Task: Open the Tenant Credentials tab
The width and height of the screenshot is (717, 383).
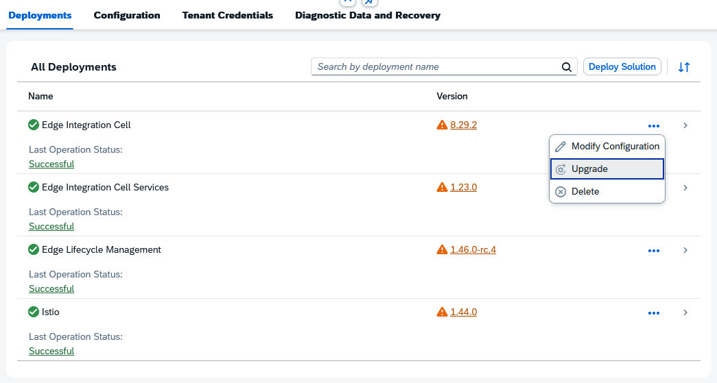Action: click(x=227, y=15)
